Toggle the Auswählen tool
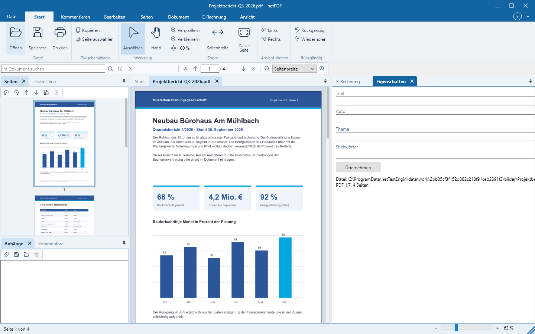Screen dimensions: 535x334 pyautogui.click(x=133, y=39)
